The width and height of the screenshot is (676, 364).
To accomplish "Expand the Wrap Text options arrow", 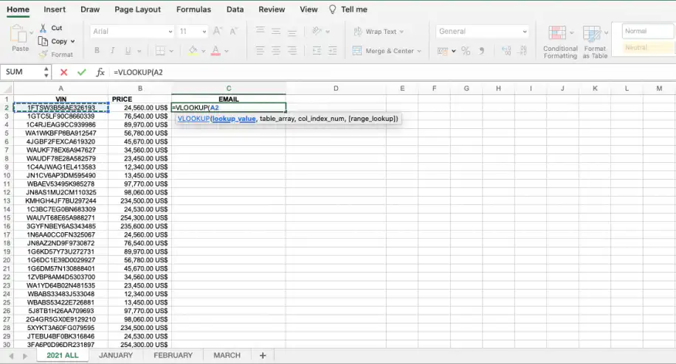I will 401,32.
